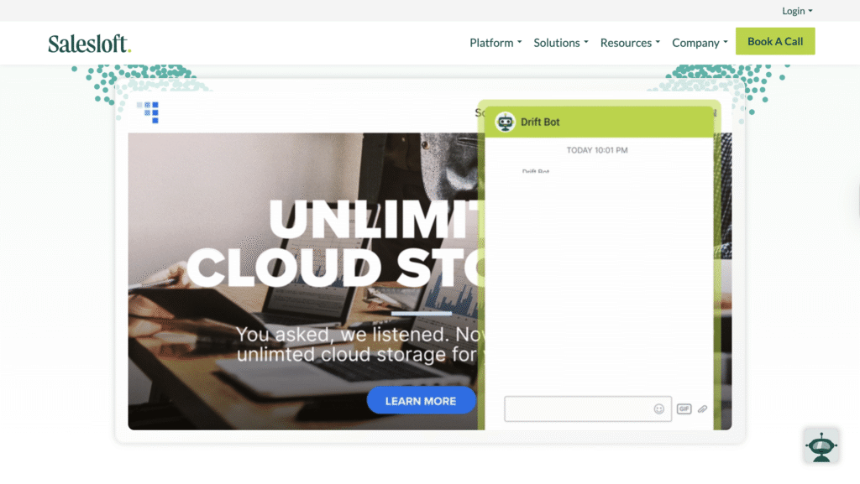This screenshot has height=484, width=860.
Task: Focus the chat message input field
Action: click(x=587, y=409)
